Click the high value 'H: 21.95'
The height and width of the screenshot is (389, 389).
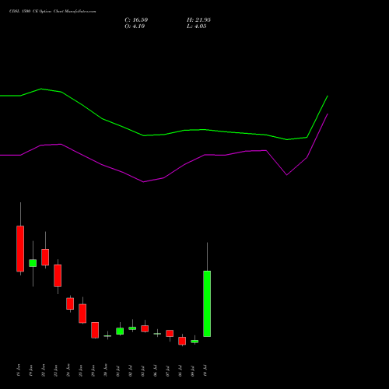tap(198, 20)
